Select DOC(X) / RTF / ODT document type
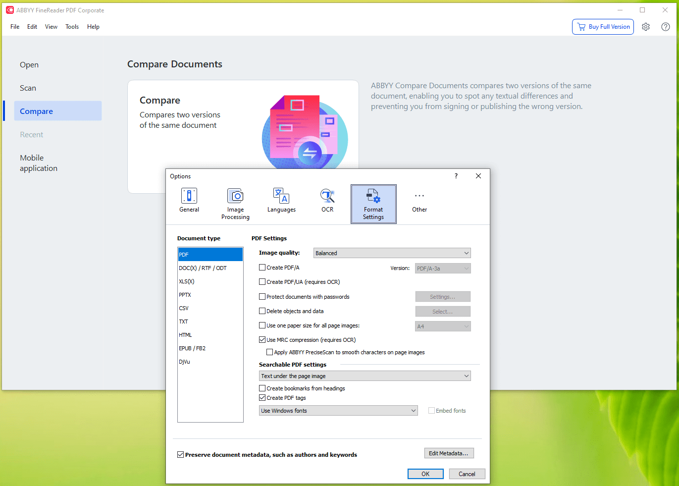The width and height of the screenshot is (679, 486). coord(210,268)
